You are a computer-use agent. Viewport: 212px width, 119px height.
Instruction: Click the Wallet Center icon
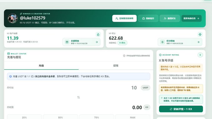click(8, 54)
